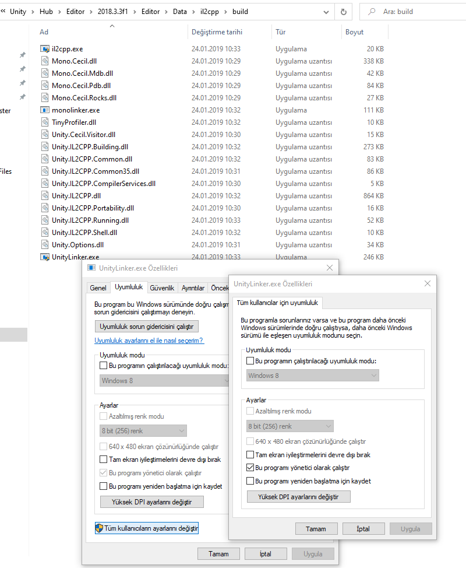Click Uyumluluk sorun gidericisini çalıştır button
Image resolution: width=466 pixels, height=568 pixels.
pyautogui.click(x=147, y=327)
